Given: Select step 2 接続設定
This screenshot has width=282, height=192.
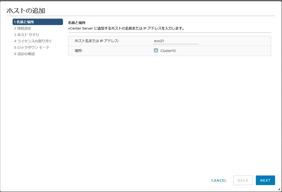Looking at the screenshot, I should pyautogui.click(x=23, y=28).
